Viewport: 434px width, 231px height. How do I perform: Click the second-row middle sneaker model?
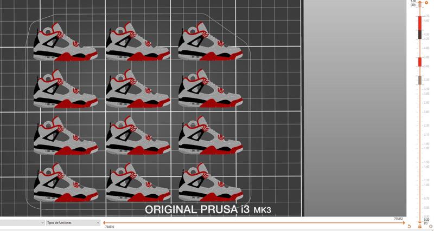click(x=138, y=89)
